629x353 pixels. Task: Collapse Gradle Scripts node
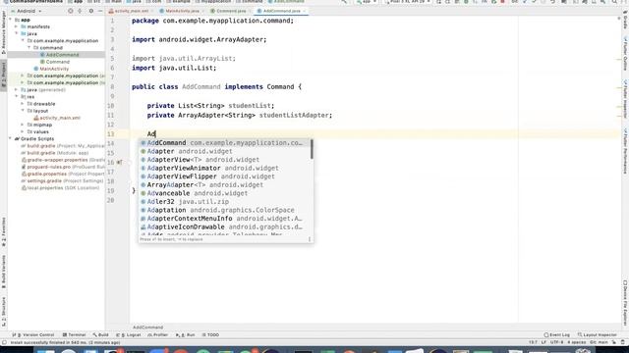coord(11,139)
